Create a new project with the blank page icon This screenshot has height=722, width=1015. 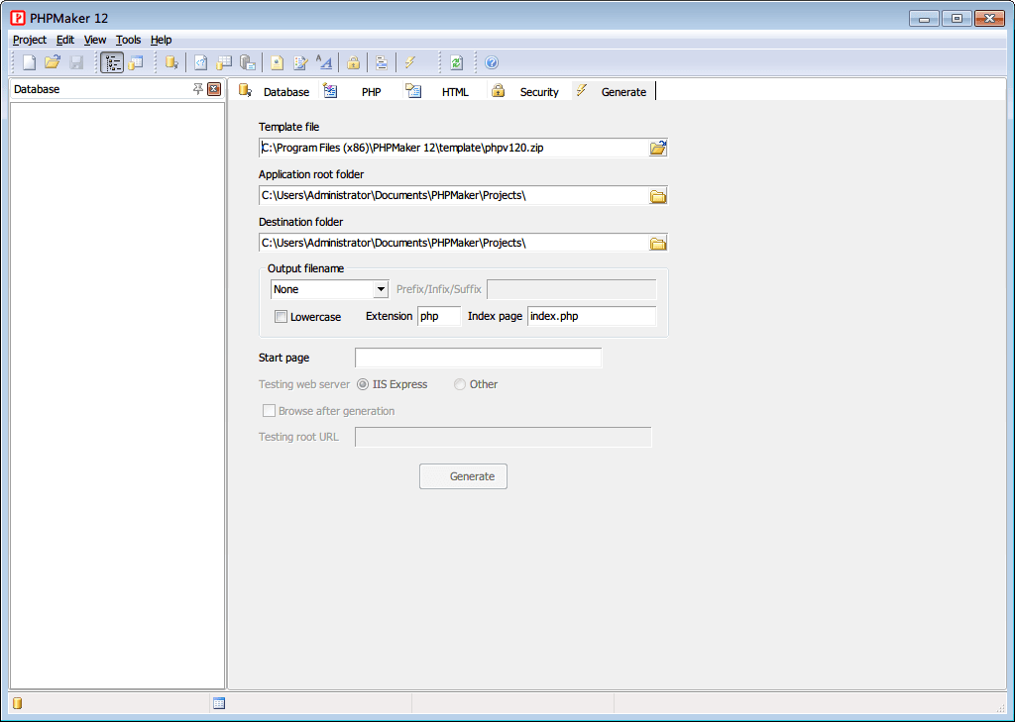click(29, 62)
